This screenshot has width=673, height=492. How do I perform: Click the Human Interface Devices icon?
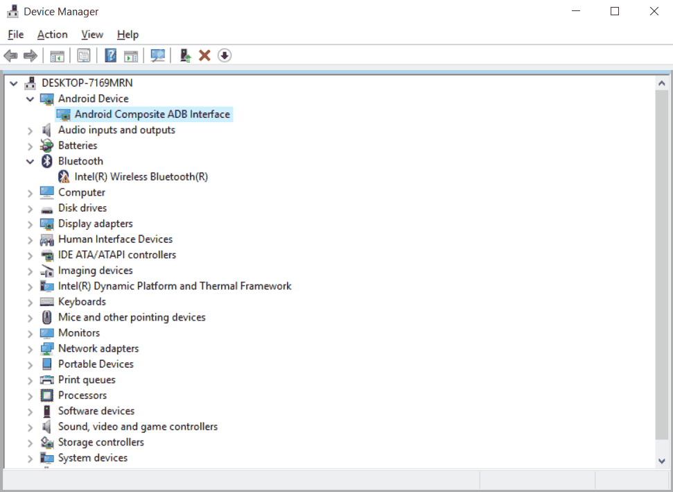(x=46, y=239)
